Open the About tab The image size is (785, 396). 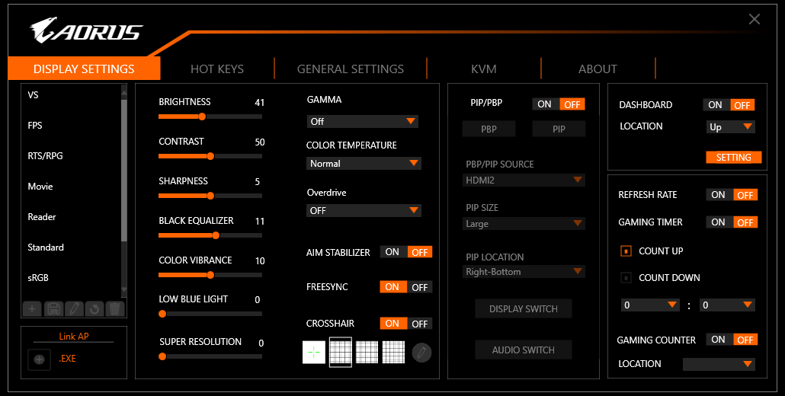point(598,69)
